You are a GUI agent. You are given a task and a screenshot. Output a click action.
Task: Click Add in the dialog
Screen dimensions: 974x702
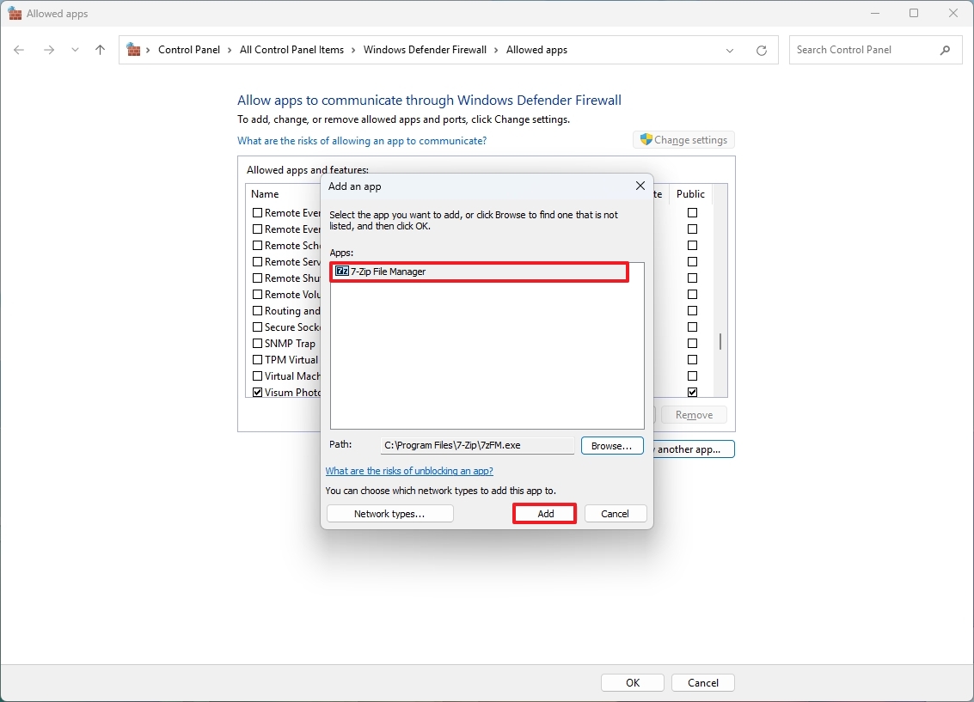[x=545, y=514]
